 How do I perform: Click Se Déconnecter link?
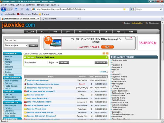coord(153,23)
